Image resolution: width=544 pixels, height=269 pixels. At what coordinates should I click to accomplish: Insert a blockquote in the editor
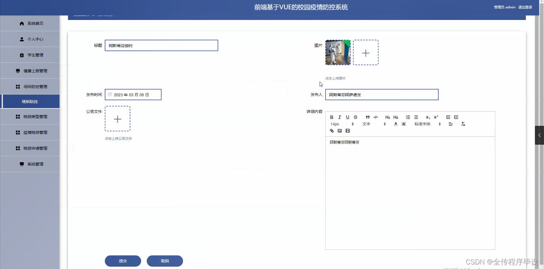[x=368, y=117]
